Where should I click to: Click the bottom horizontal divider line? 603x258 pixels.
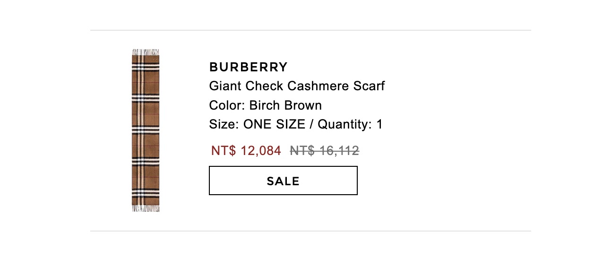pos(310,231)
